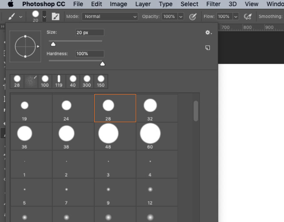Choose the hard round 48 brush
Viewport: 284px width, 222px height.
point(115,136)
